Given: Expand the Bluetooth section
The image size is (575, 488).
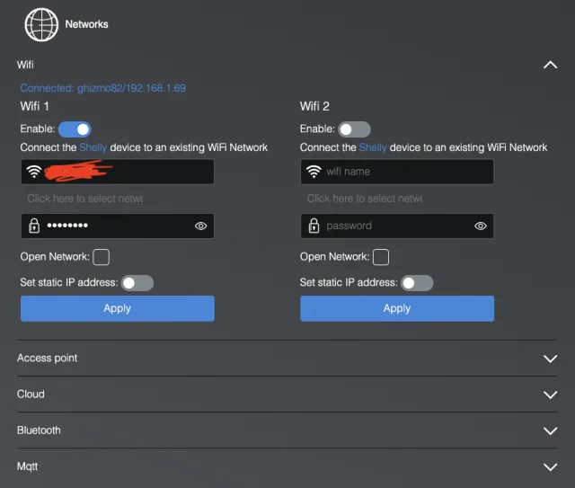Looking at the screenshot, I should pyautogui.click(x=551, y=430).
